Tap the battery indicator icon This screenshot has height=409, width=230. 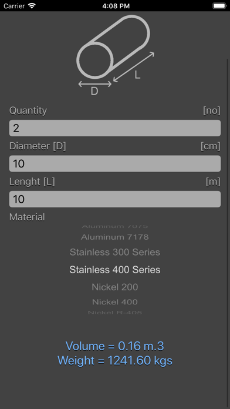(219, 6)
